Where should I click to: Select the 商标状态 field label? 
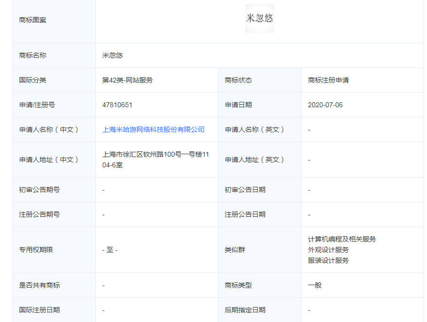pyautogui.click(x=238, y=80)
